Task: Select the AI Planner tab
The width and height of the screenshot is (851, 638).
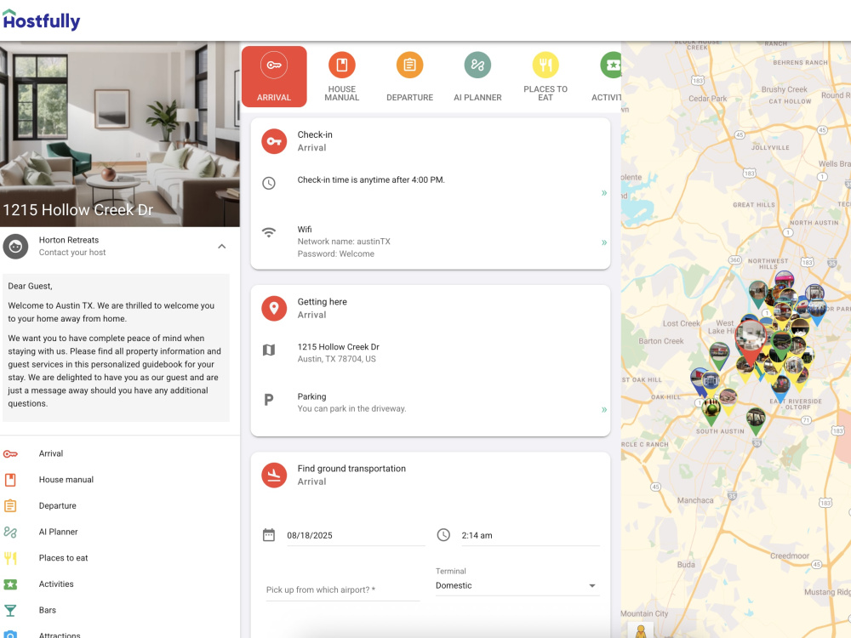Action: [477, 77]
